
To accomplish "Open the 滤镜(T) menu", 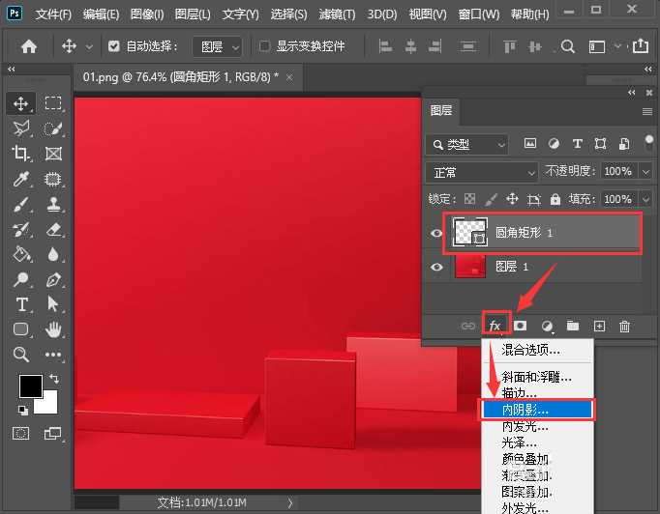I will click(x=338, y=14).
